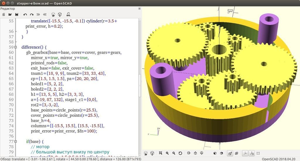
Task: Click the 'if(base) {' line
Action: (x=35, y=141)
